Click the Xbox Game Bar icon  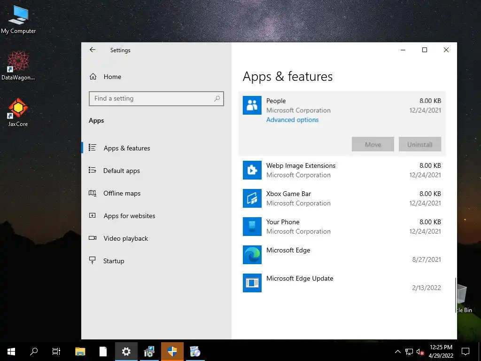[x=252, y=198]
